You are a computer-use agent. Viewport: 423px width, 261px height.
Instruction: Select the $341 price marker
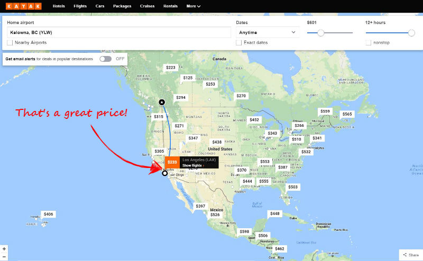317,138
